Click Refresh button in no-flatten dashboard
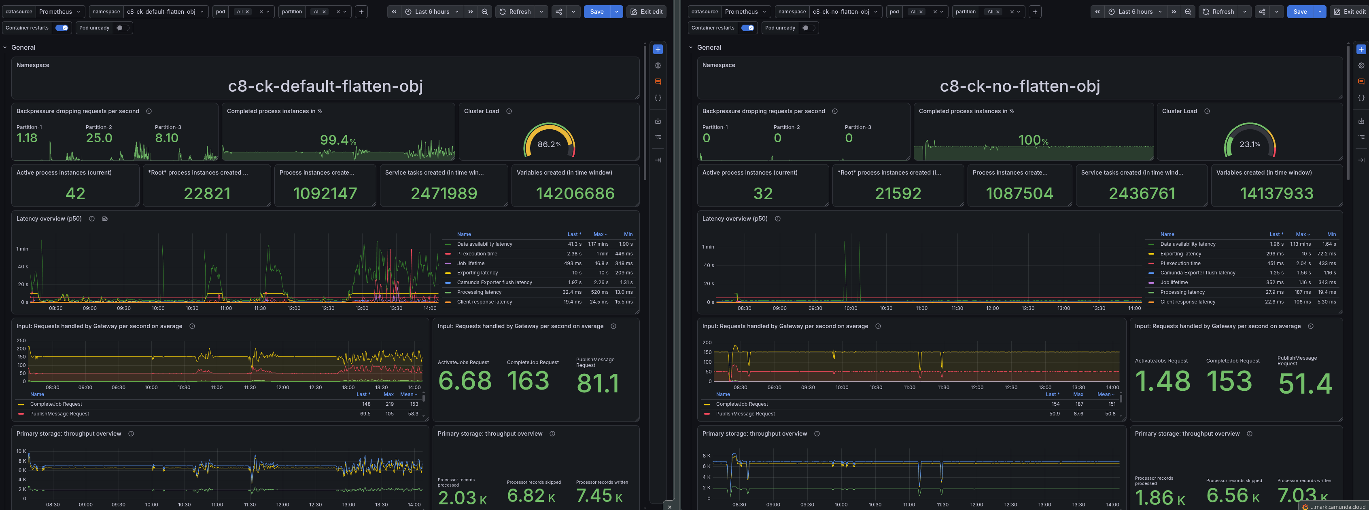Viewport: 1369px width, 510px height. point(1218,12)
